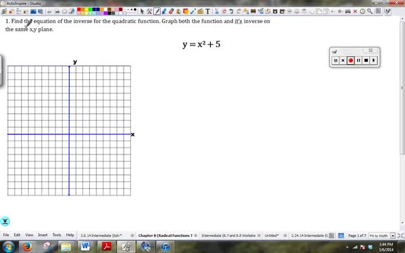Select the Pen tool in the toolbar
This screenshot has height=253, width=405.
tap(157, 11)
